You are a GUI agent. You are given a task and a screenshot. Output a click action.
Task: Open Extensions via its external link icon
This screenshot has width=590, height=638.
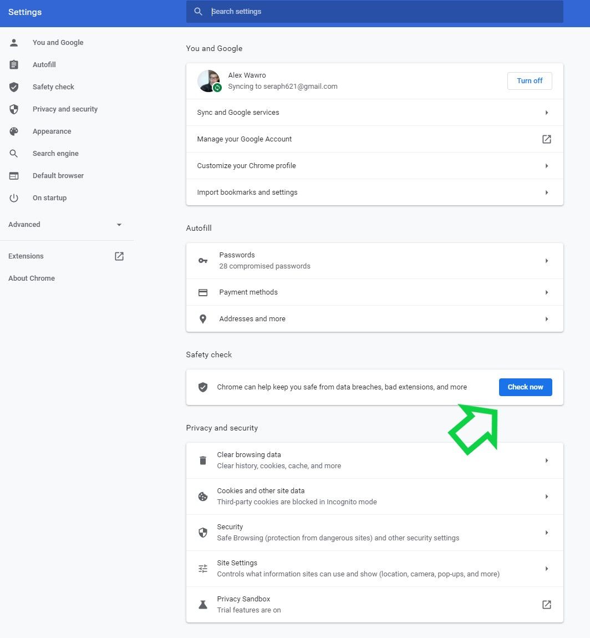(119, 256)
